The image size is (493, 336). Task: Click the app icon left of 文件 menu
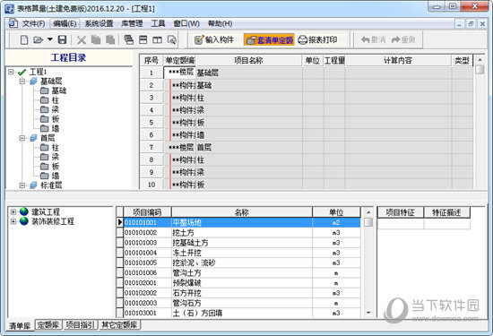click(13, 23)
